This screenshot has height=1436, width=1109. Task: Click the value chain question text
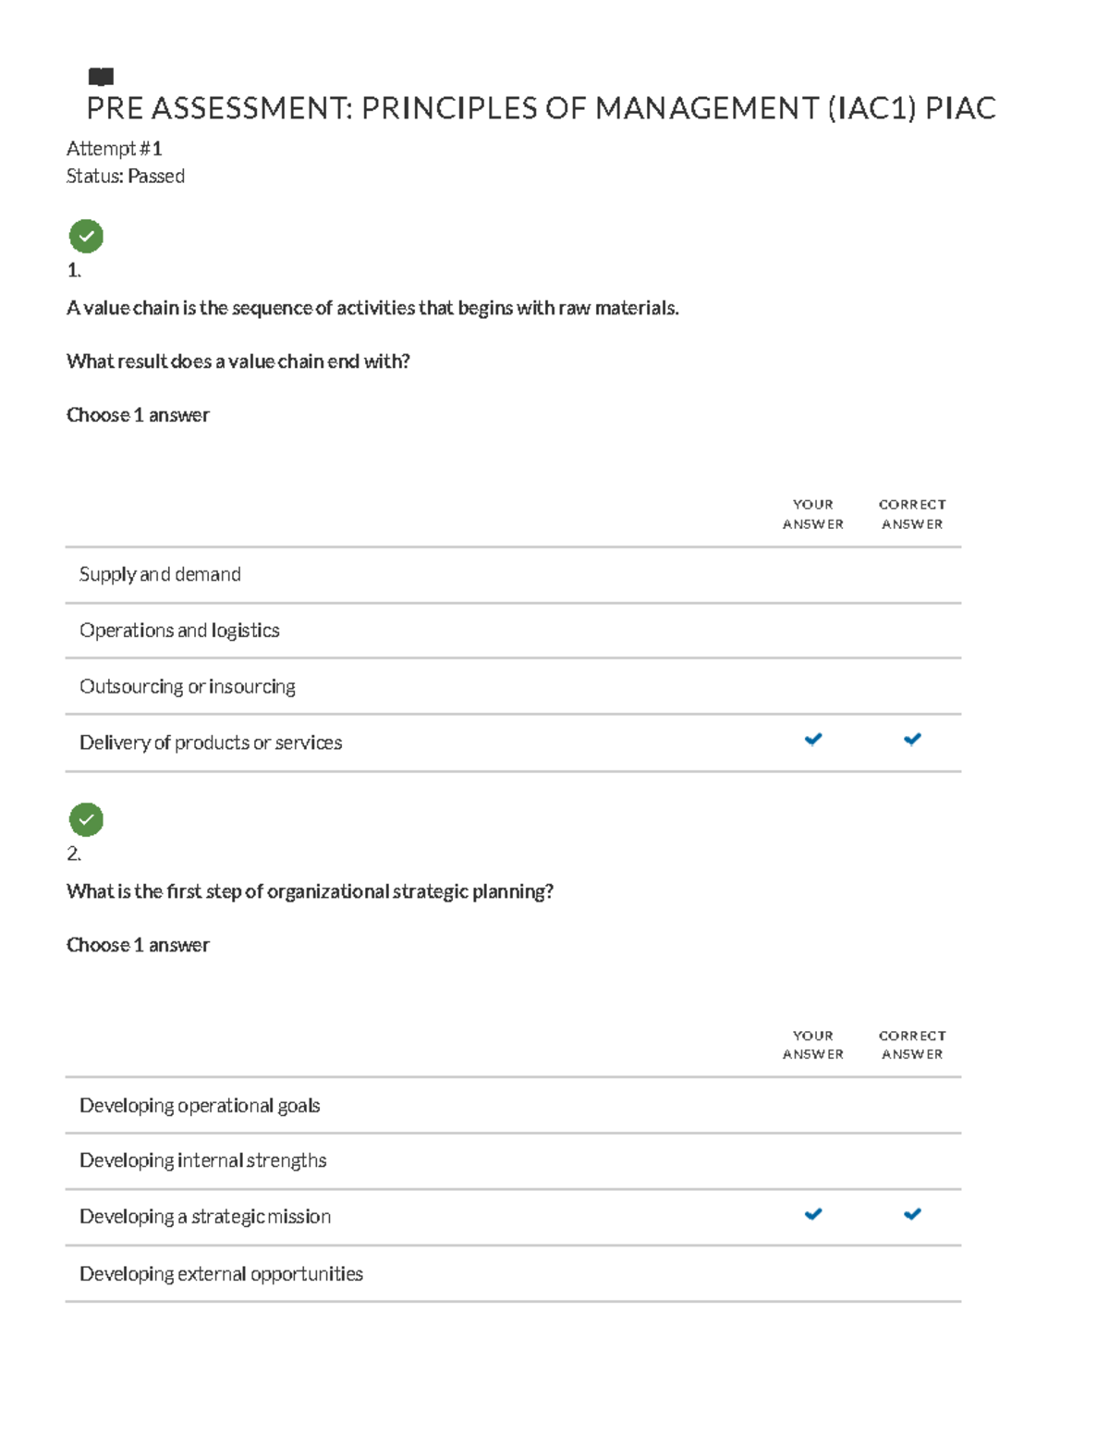click(372, 308)
